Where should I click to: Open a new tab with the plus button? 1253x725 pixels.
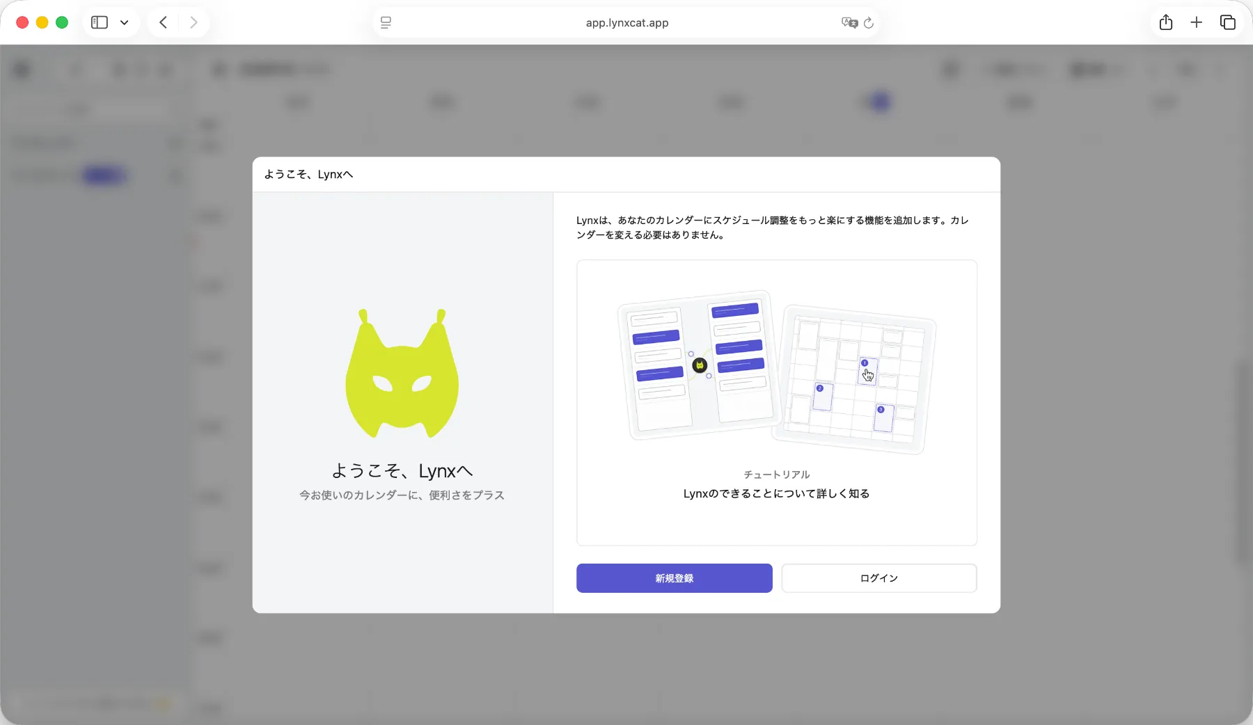pyautogui.click(x=1197, y=22)
